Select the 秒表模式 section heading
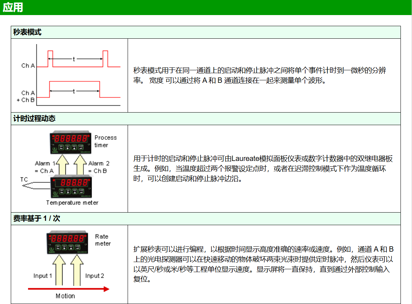 [27, 32]
